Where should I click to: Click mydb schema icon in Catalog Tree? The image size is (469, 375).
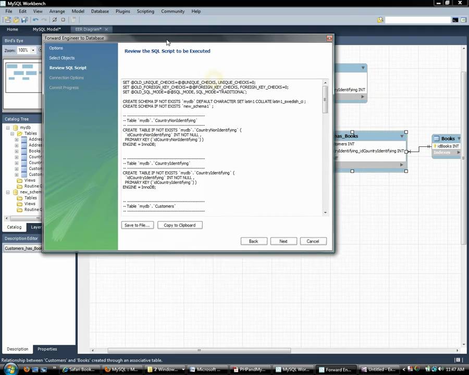[x=16, y=128]
